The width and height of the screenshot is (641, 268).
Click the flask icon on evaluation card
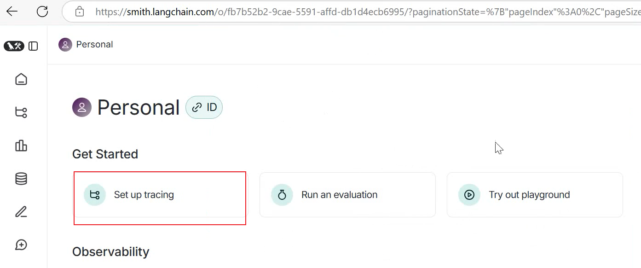(x=282, y=195)
